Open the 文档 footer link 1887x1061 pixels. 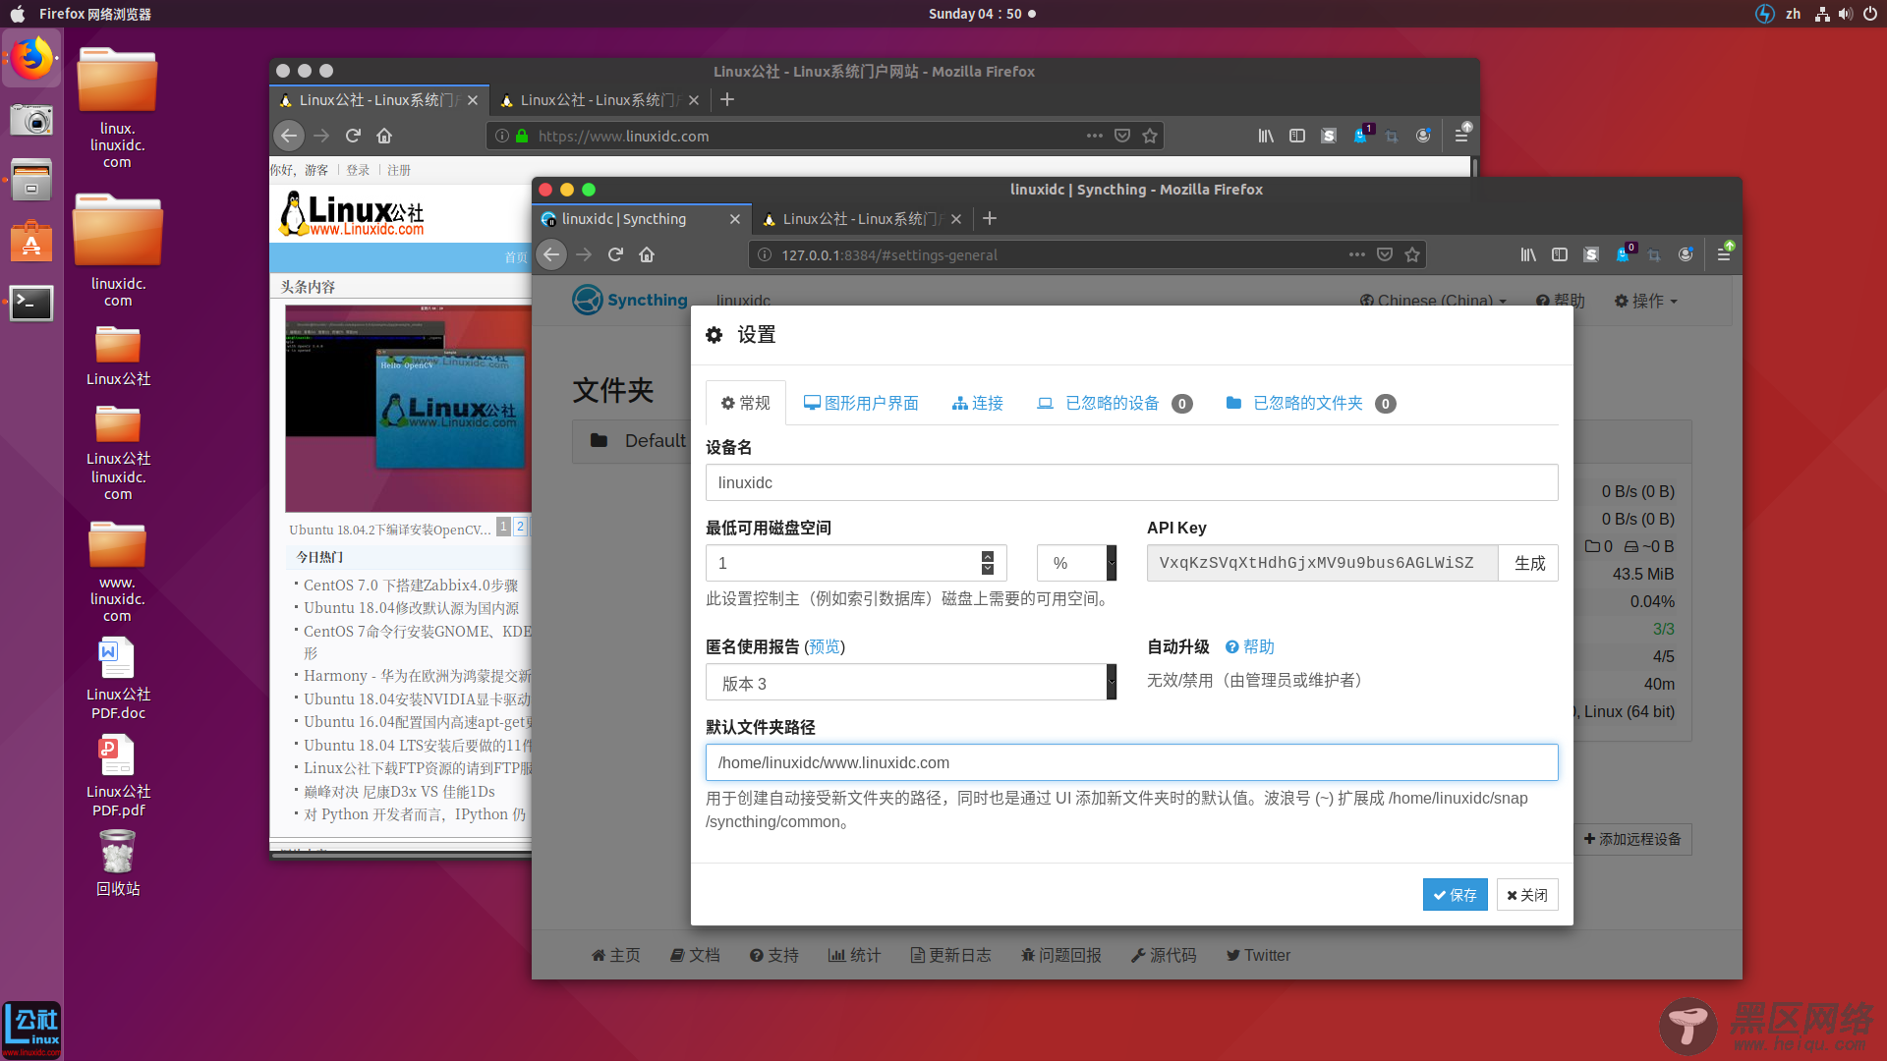tap(695, 955)
